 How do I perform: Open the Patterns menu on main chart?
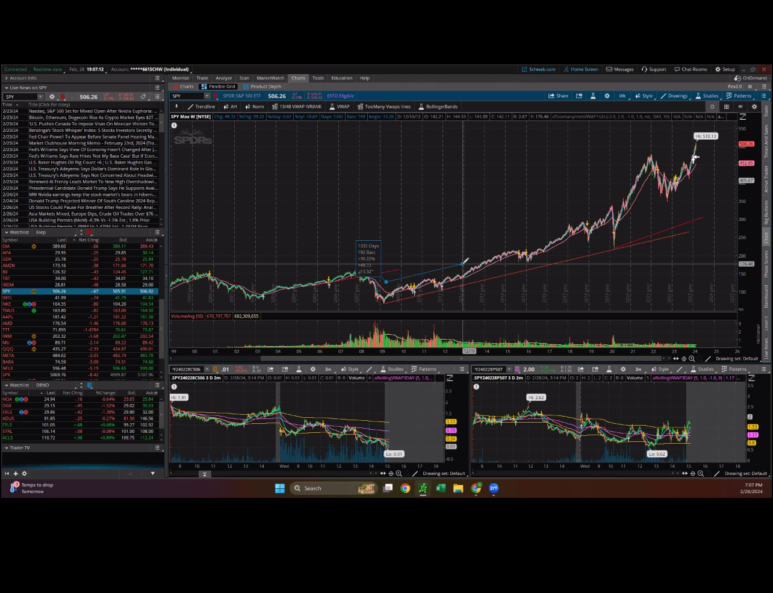coord(739,96)
